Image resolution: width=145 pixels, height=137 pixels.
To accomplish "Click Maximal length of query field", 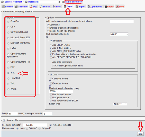I will [61, 91].
